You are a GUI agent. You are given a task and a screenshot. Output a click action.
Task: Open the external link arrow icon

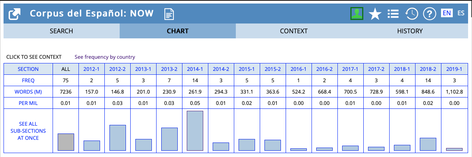(x=15, y=14)
